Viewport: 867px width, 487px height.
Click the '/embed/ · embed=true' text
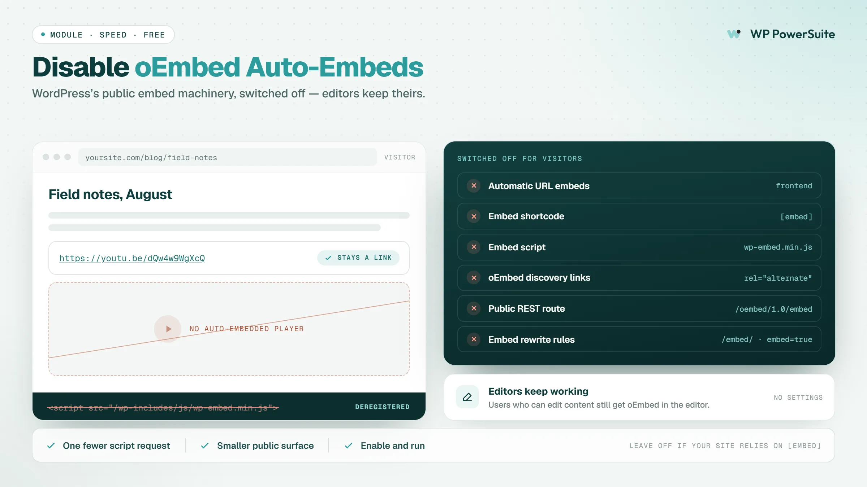point(767,339)
